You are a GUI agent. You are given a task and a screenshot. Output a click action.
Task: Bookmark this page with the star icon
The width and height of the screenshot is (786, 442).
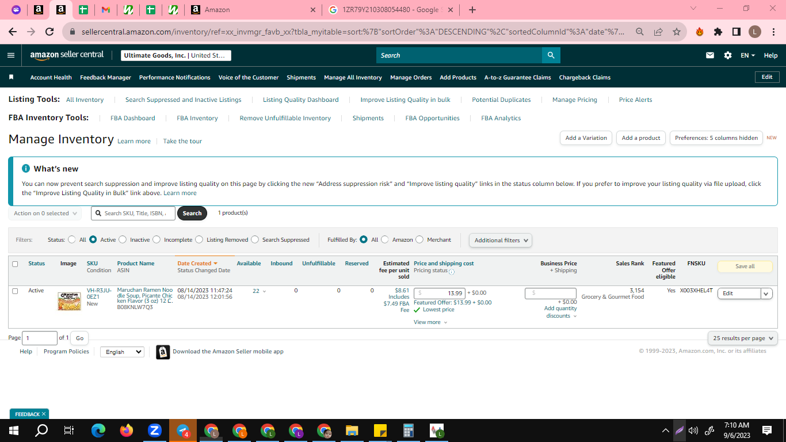(677, 32)
